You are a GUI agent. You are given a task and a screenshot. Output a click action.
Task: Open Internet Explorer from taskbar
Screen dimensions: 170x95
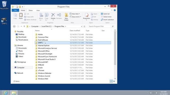6,93
